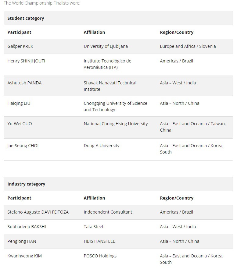Click Jae-Seong CHOI participant name
Image resolution: width=244 pixels, height=269 pixels.
23,146
